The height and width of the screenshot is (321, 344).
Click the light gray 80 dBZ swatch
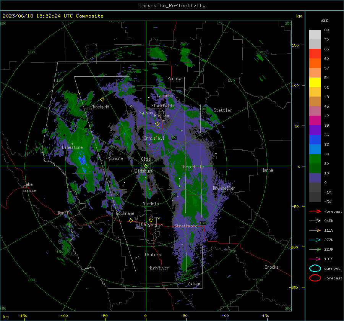click(x=315, y=34)
